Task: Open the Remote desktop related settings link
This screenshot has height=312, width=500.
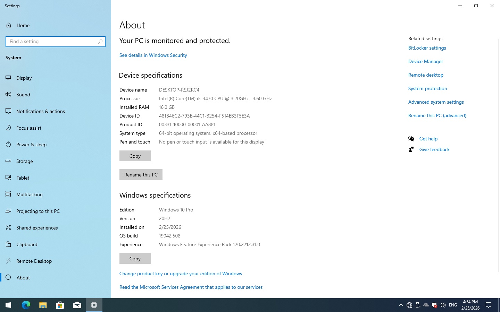Action: 426,75
